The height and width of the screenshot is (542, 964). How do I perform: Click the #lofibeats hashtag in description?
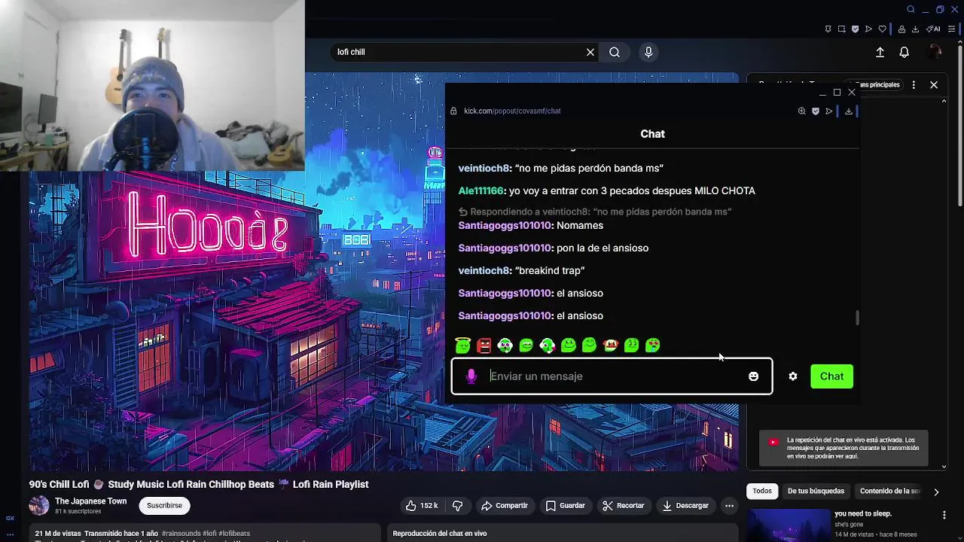coord(235,534)
